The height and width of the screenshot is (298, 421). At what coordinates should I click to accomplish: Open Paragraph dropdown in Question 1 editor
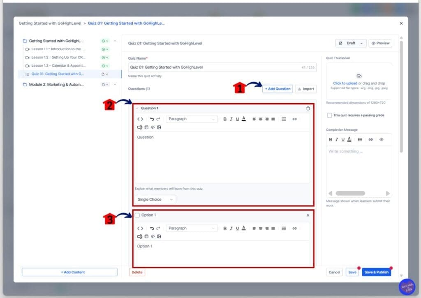click(x=192, y=119)
